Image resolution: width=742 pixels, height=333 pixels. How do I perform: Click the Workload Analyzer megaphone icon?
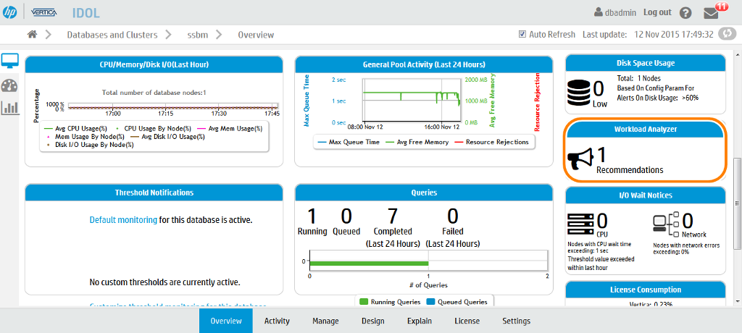(x=580, y=160)
